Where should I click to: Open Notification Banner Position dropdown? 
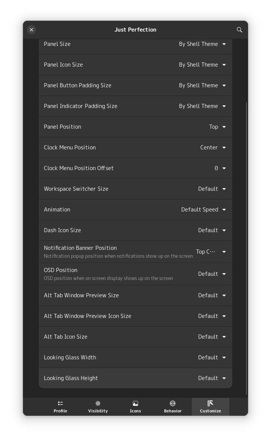(211, 252)
